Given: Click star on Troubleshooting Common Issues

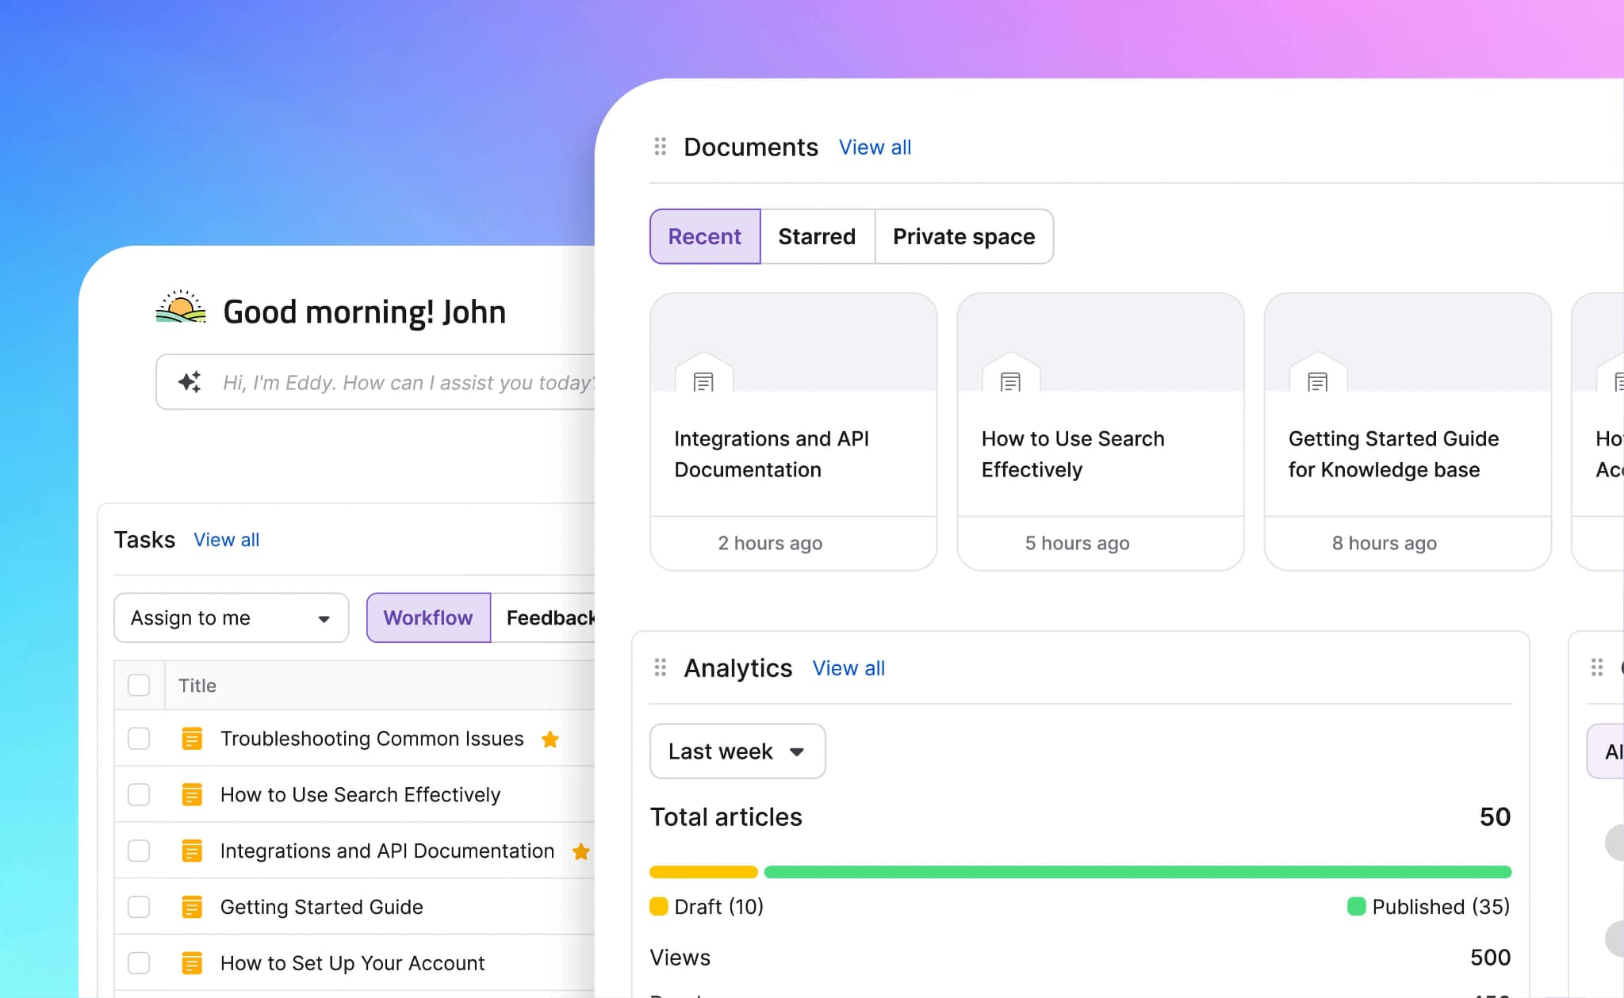Looking at the screenshot, I should pyautogui.click(x=550, y=739).
